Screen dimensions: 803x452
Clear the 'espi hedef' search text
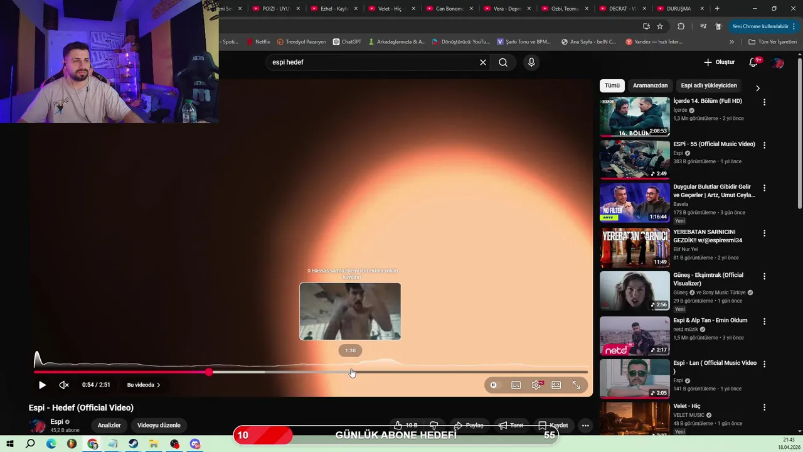(x=483, y=62)
